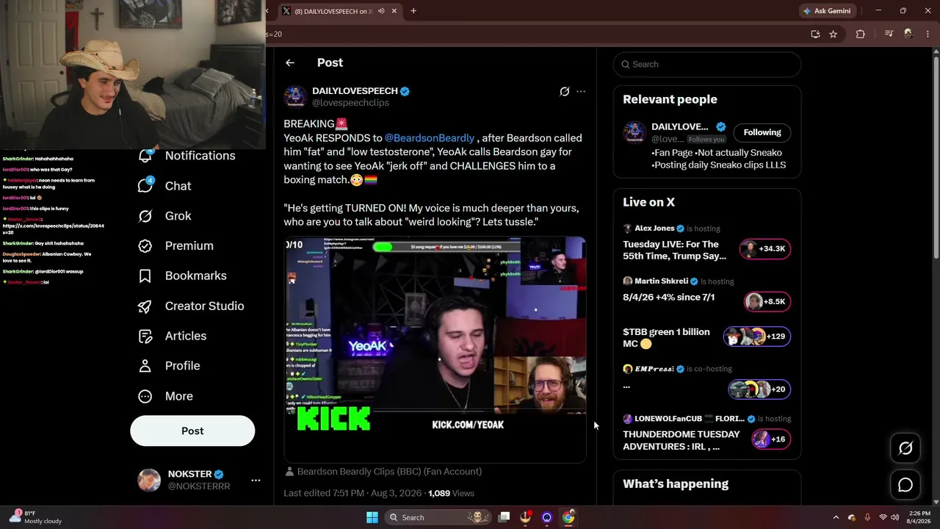Open the browser Extensions puzzle icon
Viewport: 940px width, 529px height.
point(860,34)
